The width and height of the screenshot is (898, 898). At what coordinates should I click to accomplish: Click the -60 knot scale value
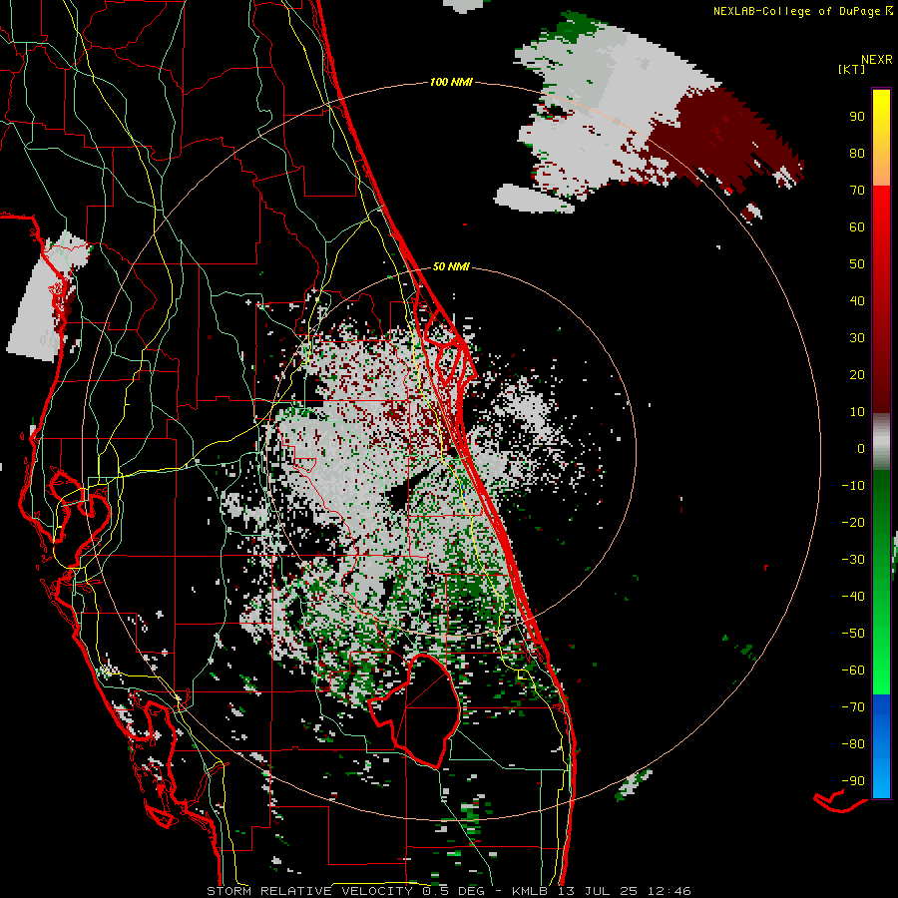click(853, 671)
